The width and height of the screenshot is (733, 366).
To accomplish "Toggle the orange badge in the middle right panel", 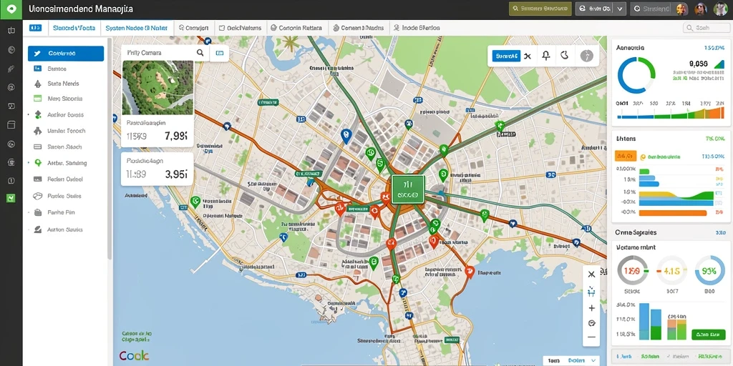I will (626, 155).
